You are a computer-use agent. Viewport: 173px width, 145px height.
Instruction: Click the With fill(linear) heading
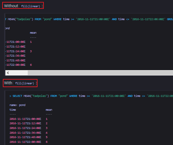(20, 83)
